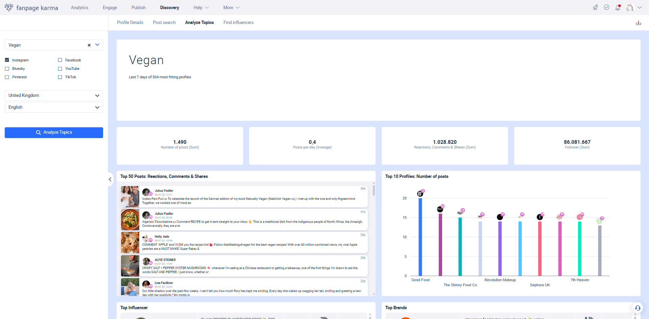Open the Vegan topic dropdown arrow
Screen dimensions: 649x319
point(97,45)
